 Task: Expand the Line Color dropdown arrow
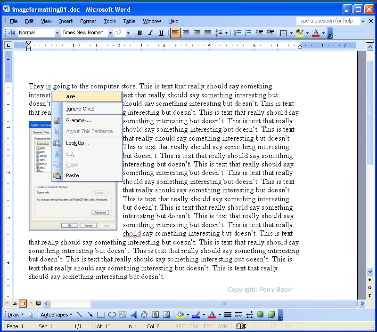[204, 315]
